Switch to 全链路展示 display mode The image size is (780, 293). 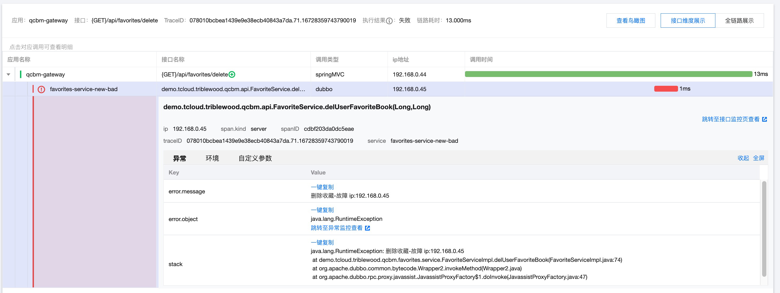[x=739, y=21]
